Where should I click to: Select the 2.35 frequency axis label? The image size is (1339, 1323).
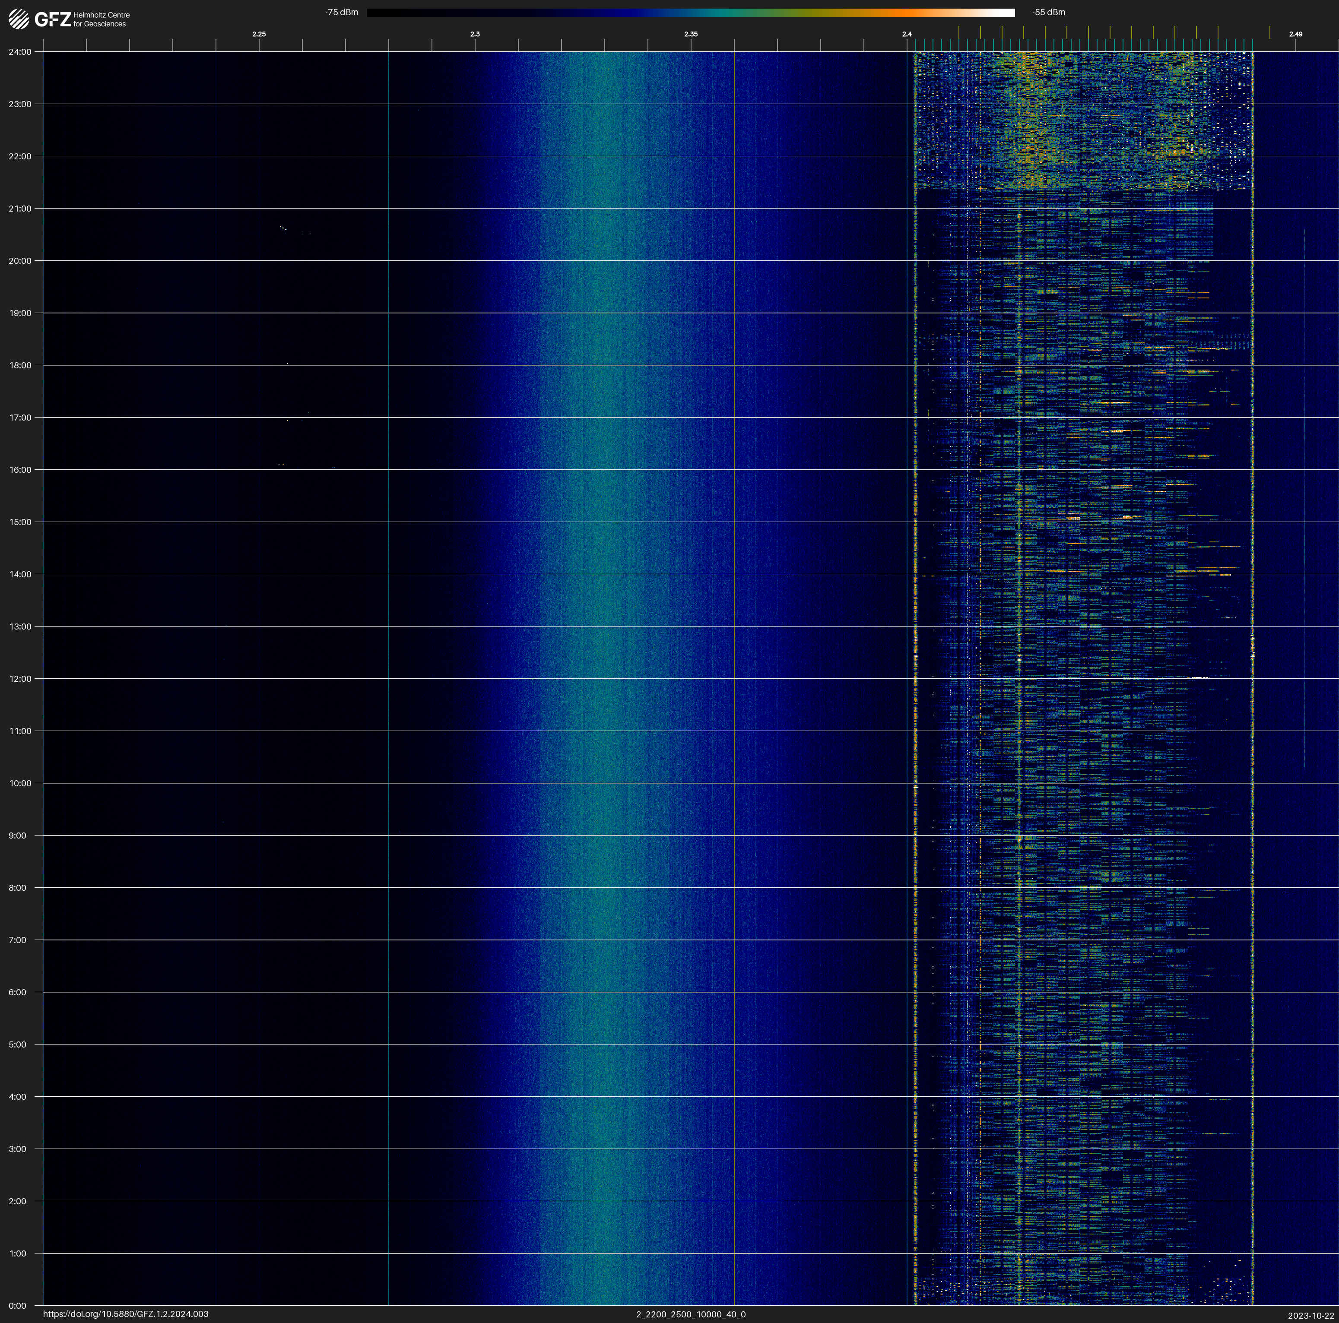pyautogui.click(x=690, y=34)
